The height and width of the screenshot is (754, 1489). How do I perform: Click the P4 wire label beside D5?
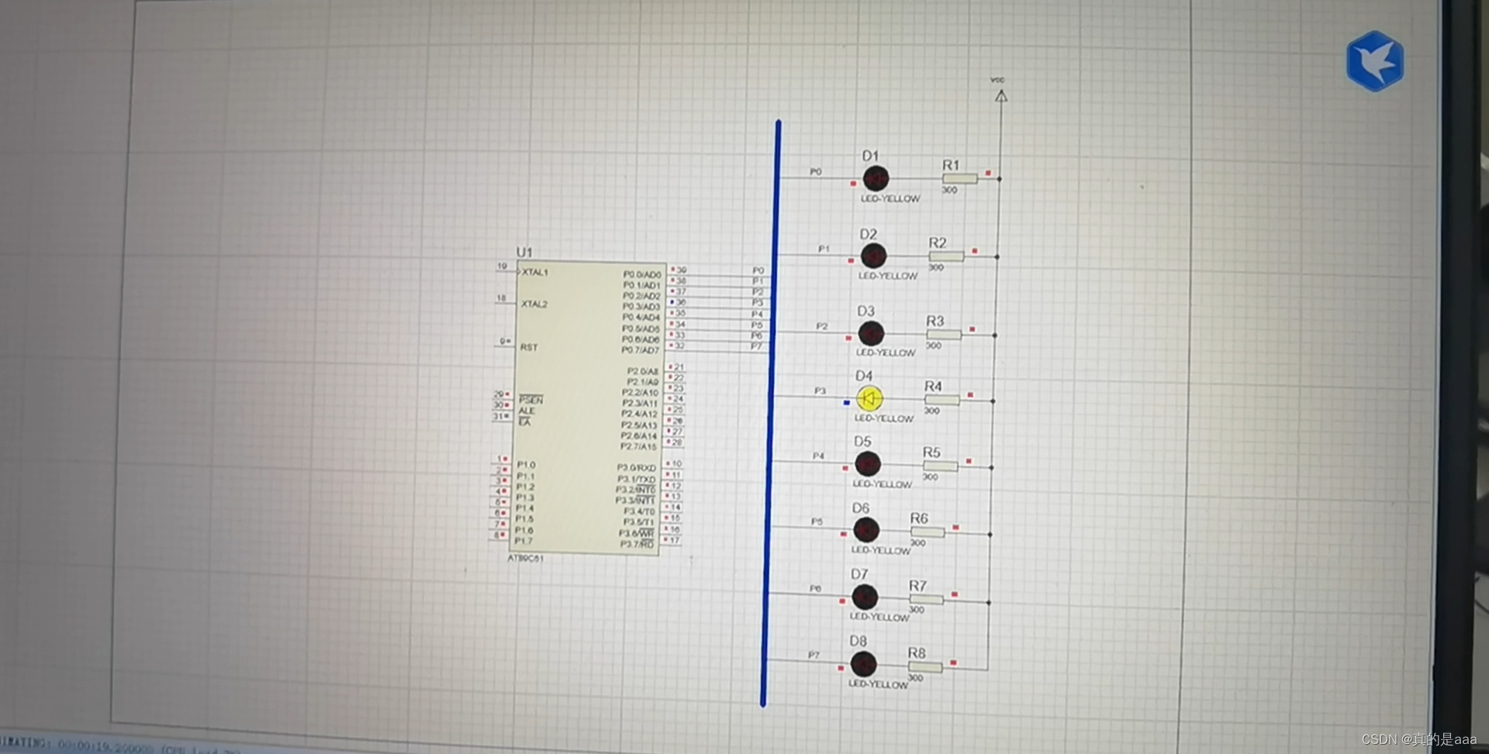tap(818, 456)
